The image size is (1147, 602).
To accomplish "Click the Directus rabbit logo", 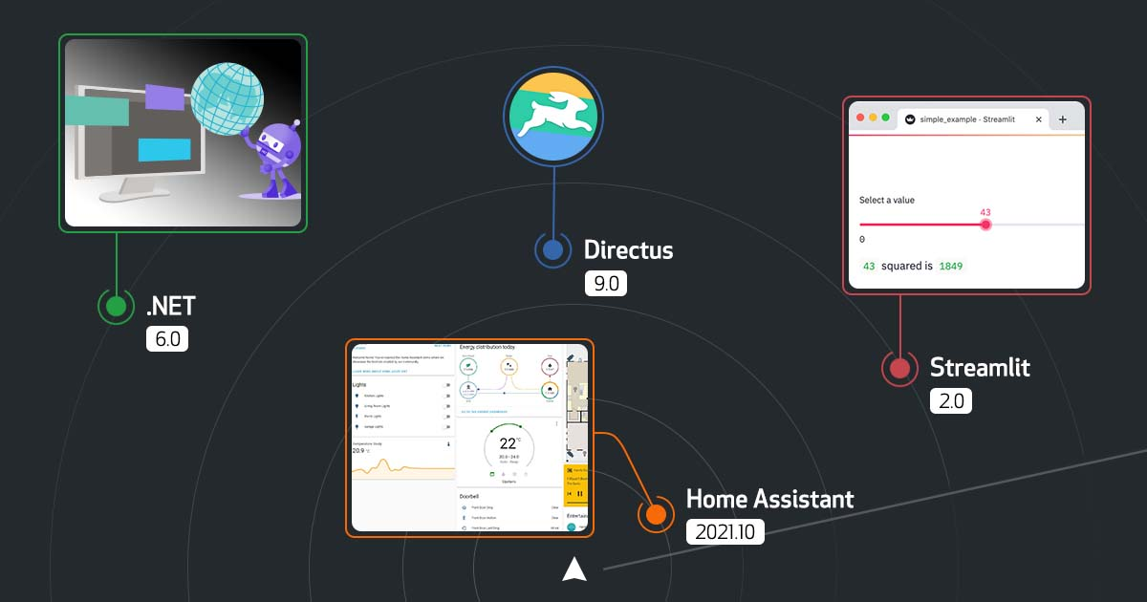I will coord(553,115).
